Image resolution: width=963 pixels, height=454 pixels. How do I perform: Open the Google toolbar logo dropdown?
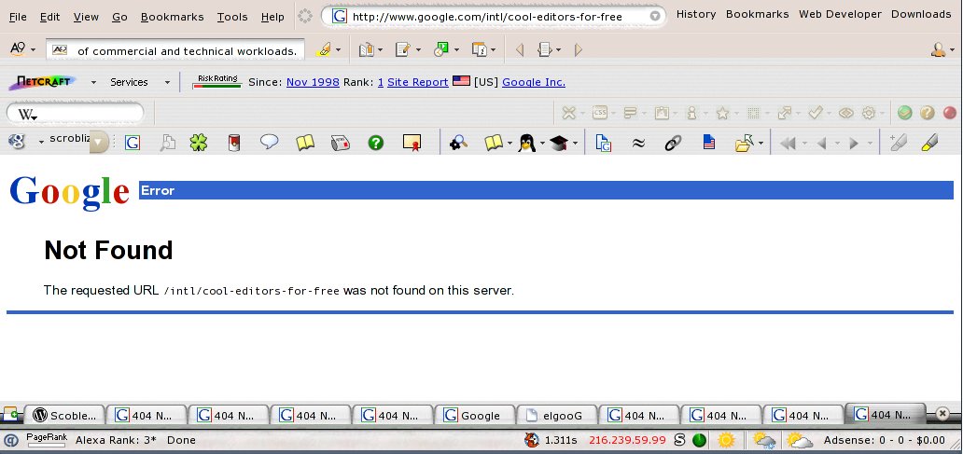[x=41, y=143]
